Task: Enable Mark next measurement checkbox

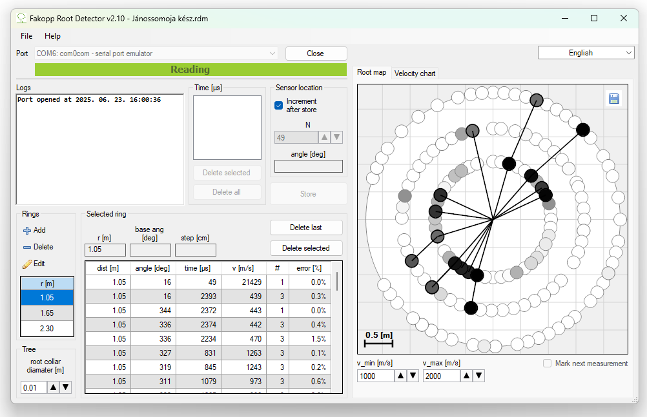Action: click(548, 364)
